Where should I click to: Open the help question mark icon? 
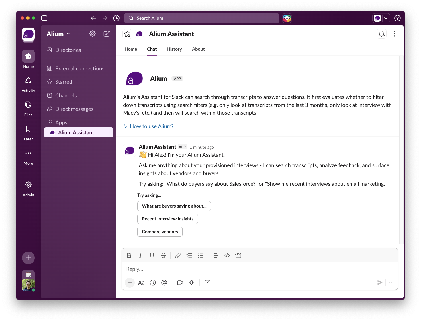tap(397, 18)
